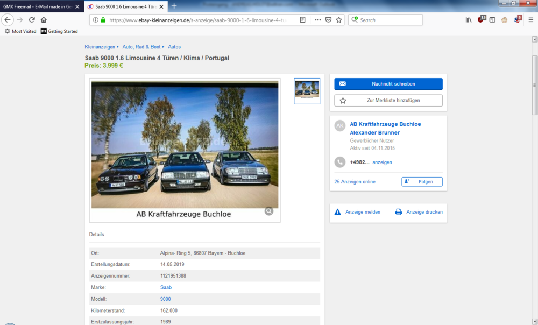Go back to the previous page
The image size is (538, 325).
pyautogui.click(x=8, y=20)
